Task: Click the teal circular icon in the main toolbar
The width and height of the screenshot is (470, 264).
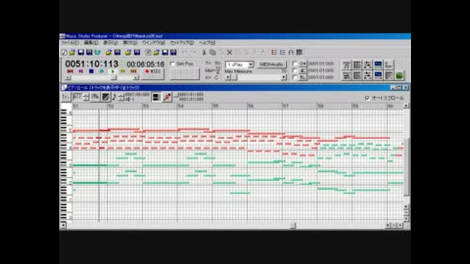Action: point(98,52)
